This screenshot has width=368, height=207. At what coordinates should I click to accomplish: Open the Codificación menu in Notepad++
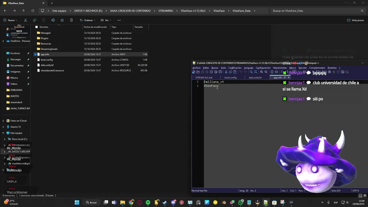(235, 68)
